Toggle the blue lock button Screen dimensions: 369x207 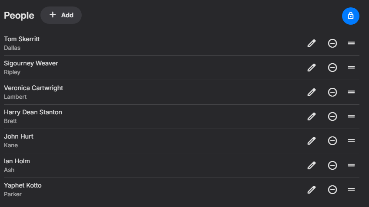[351, 16]
